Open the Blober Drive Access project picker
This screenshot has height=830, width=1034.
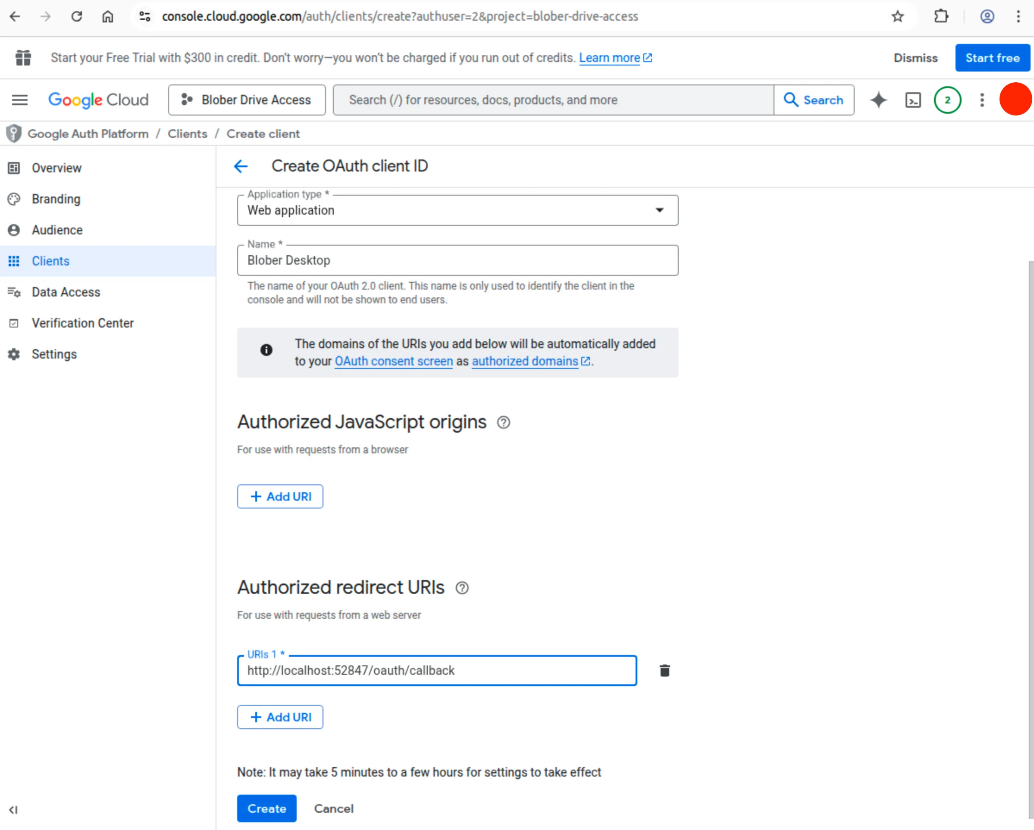tap(247, 100)
